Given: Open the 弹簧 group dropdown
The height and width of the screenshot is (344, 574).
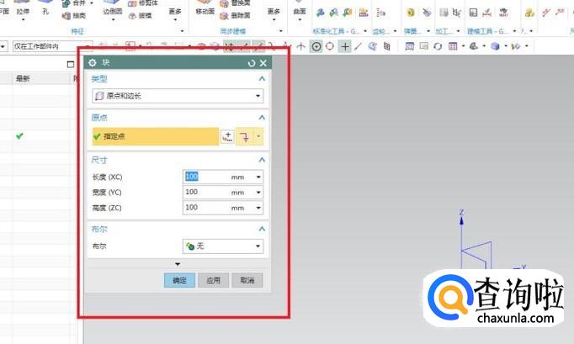Looking at the screenshot, I should coord(428,31).
